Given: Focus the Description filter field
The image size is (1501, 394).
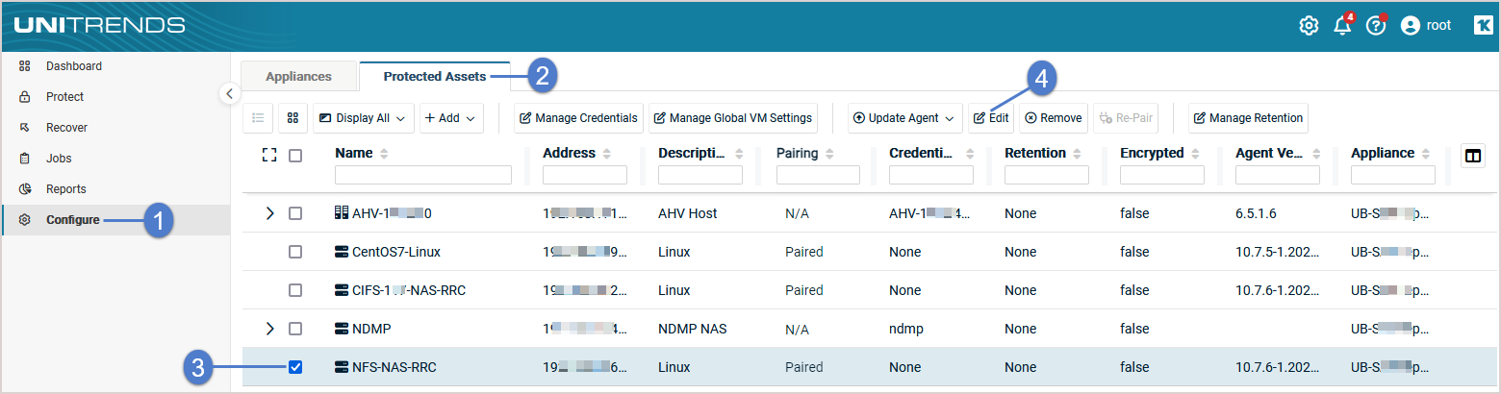Looking at the screenshot, I should [700, 175].
